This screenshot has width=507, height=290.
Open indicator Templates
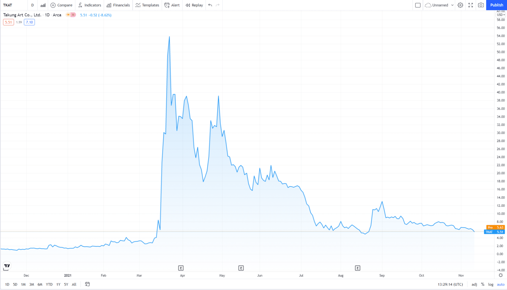[x=147, y=5]
